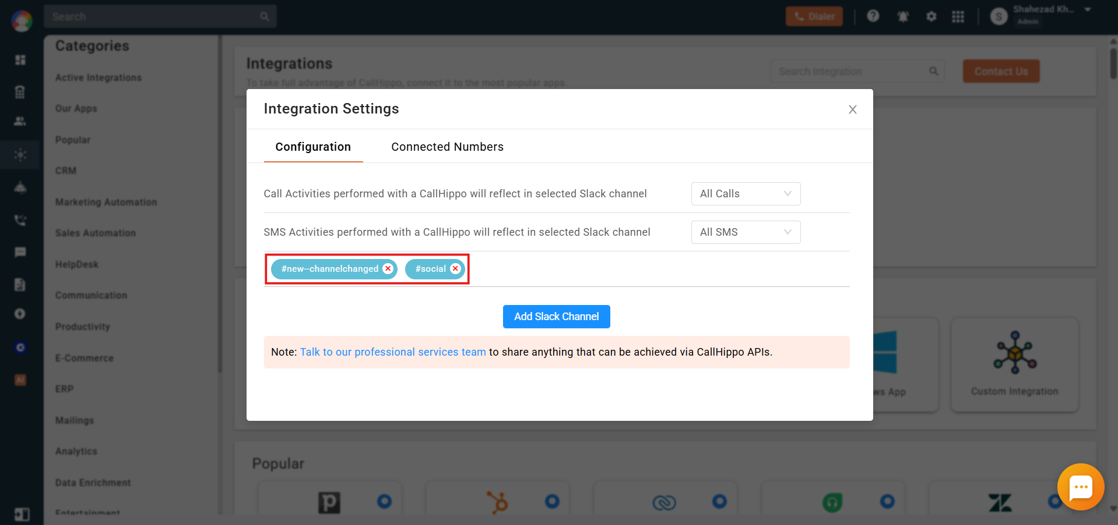
Task: Select HelpDesk category
Action: [77, 264]
